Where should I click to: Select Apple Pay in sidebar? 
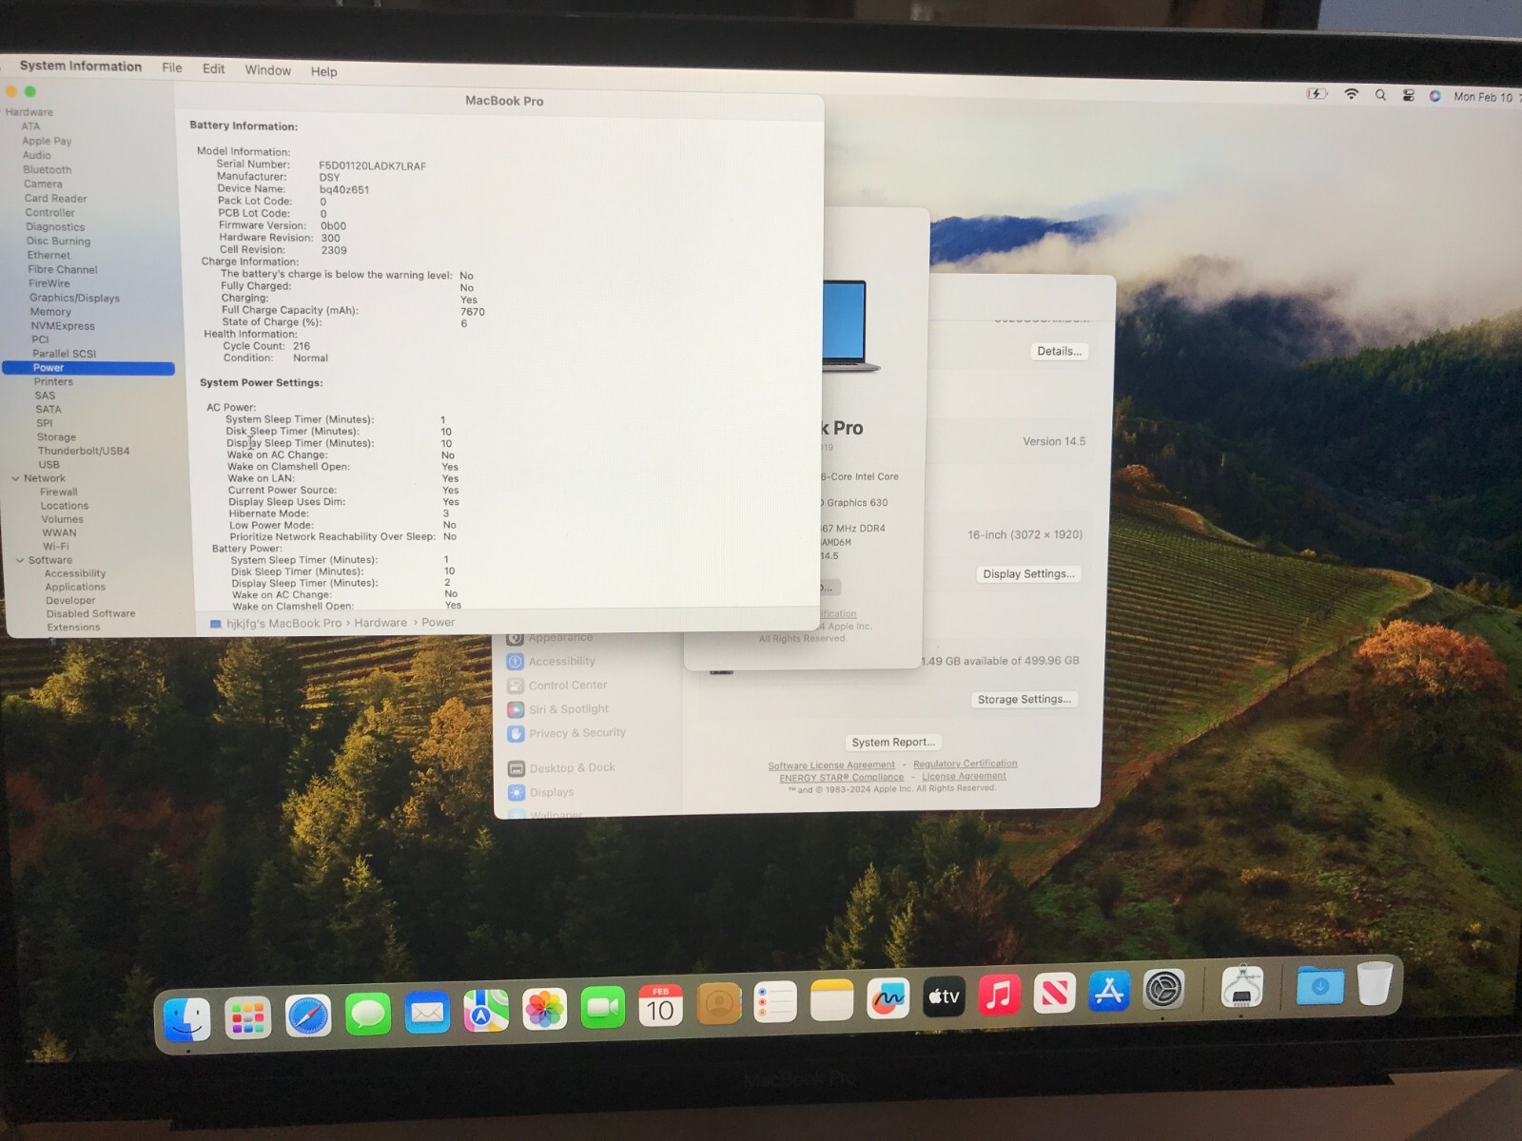click(x=47, y=141)
